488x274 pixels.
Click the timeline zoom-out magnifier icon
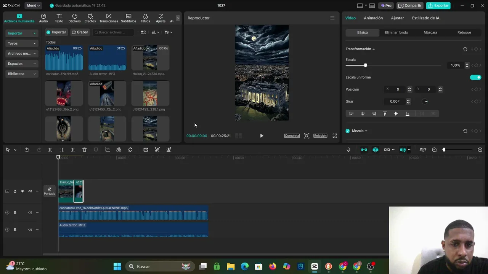(x=434, y=150)
